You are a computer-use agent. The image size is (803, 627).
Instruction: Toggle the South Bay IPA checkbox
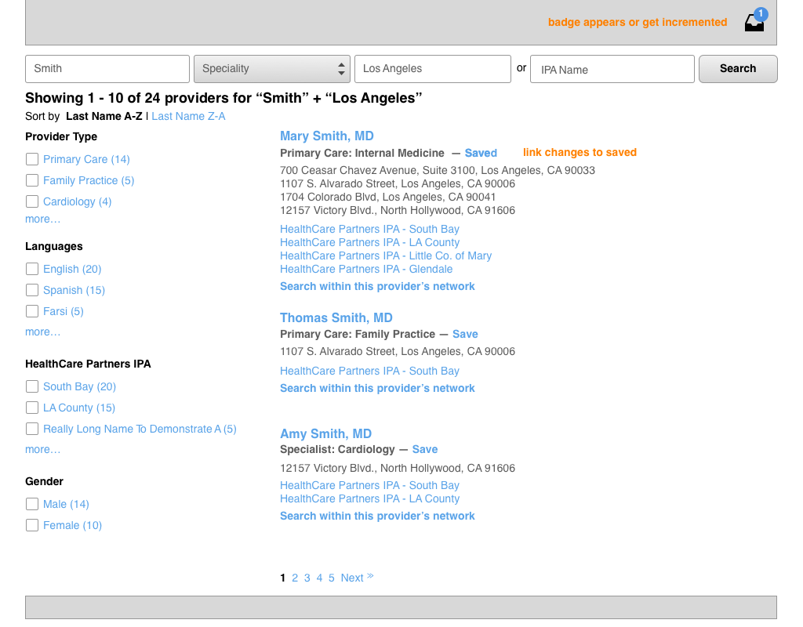click(32, 386)
